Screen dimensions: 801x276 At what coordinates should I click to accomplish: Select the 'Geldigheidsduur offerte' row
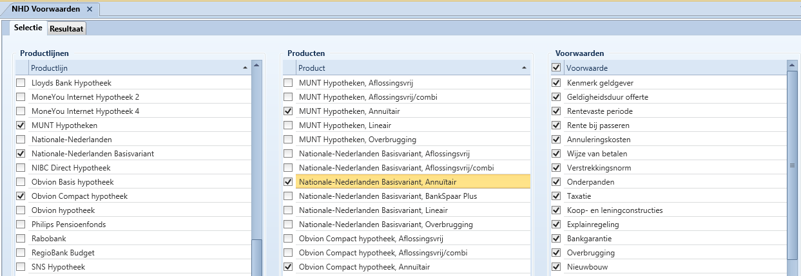[x=669, y=97]
